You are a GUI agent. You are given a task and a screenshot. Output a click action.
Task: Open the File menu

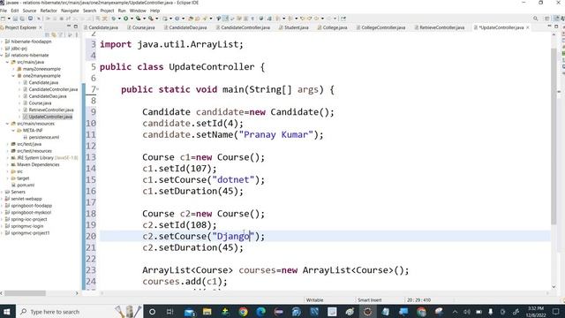pos(4,11)
